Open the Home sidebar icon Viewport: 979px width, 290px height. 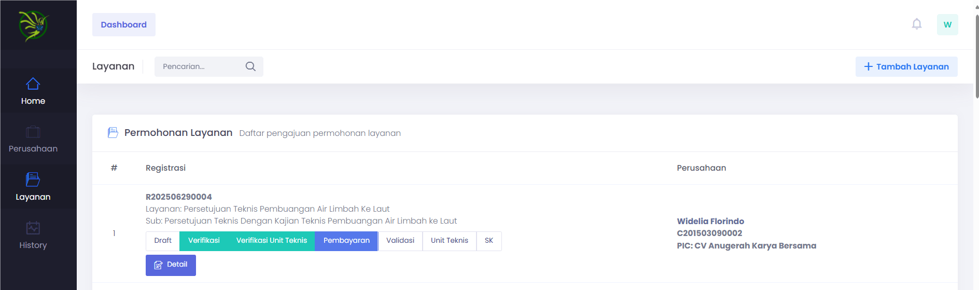[x=33, y=84]
